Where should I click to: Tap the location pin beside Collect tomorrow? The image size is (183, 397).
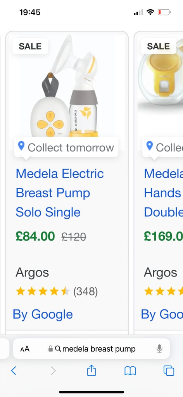click(21, 146)
